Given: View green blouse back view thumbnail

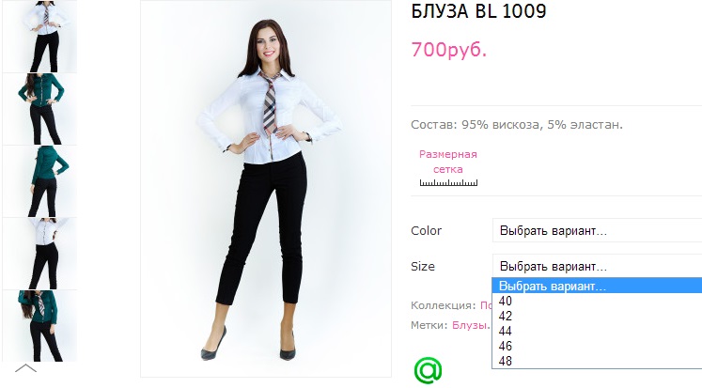Looking at the screenshot, I should 39,181.
